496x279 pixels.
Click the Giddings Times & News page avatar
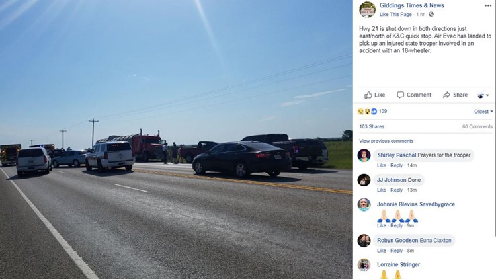(367, 9)
